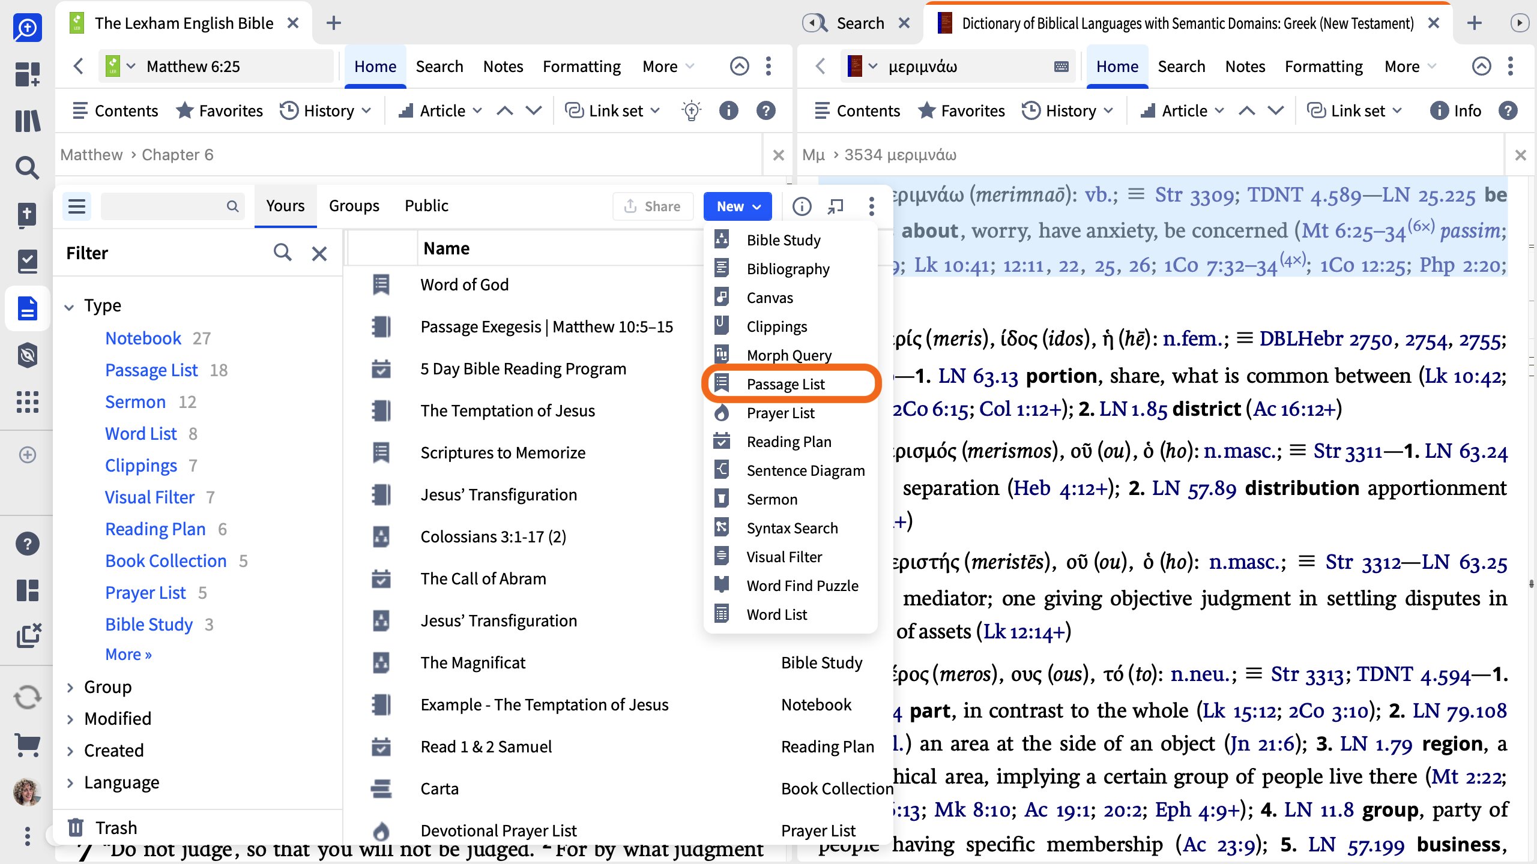
Task: Go to previous article in Bible panel
Action: pyautogui.click(x=505, y=110)
